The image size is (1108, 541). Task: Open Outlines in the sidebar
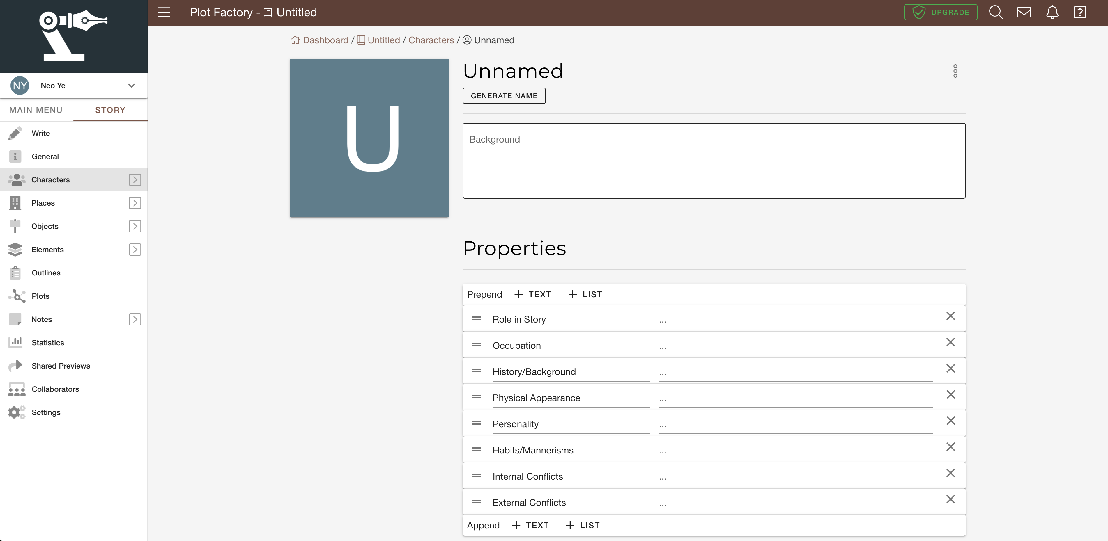(x=46, y=273)
